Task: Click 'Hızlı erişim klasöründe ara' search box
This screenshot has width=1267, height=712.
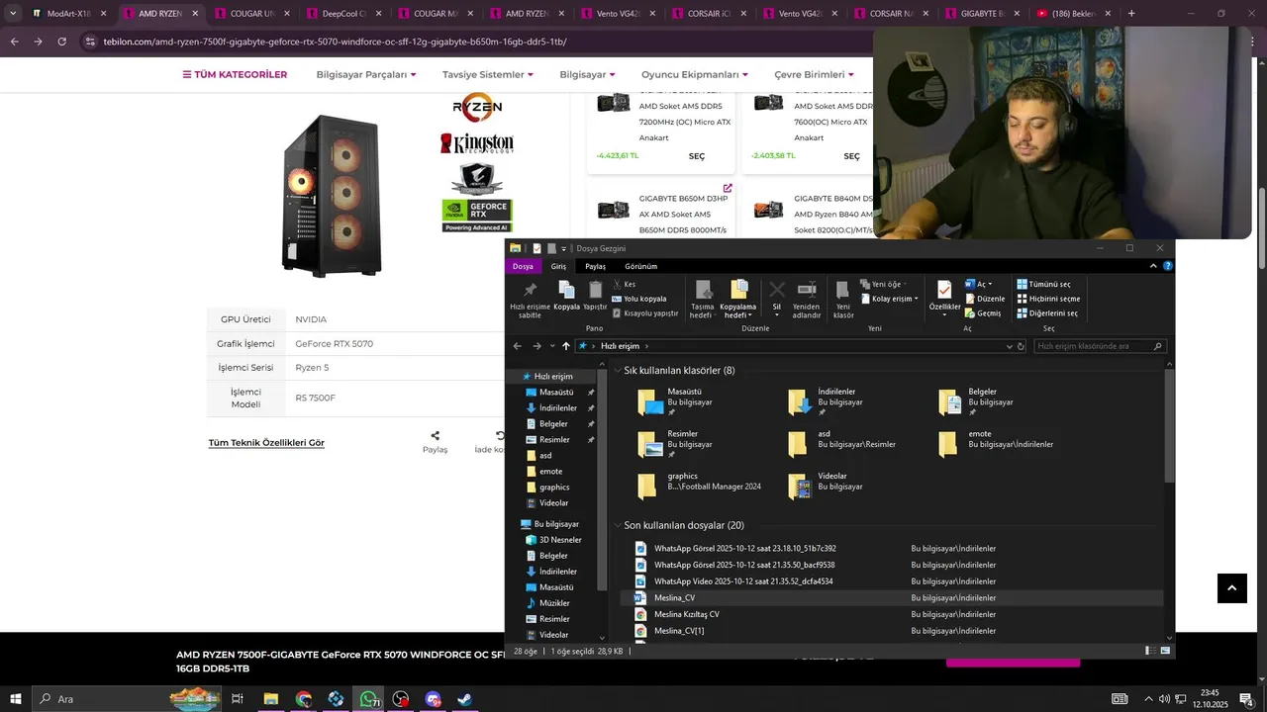Action: (1100, 346)
